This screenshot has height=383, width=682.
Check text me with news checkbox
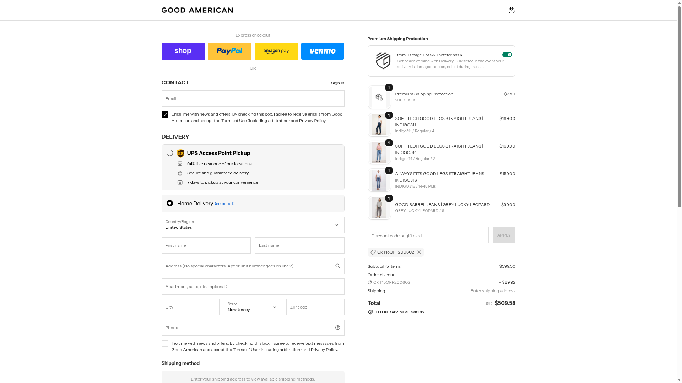pyautogui.click(x=165, y=344)
